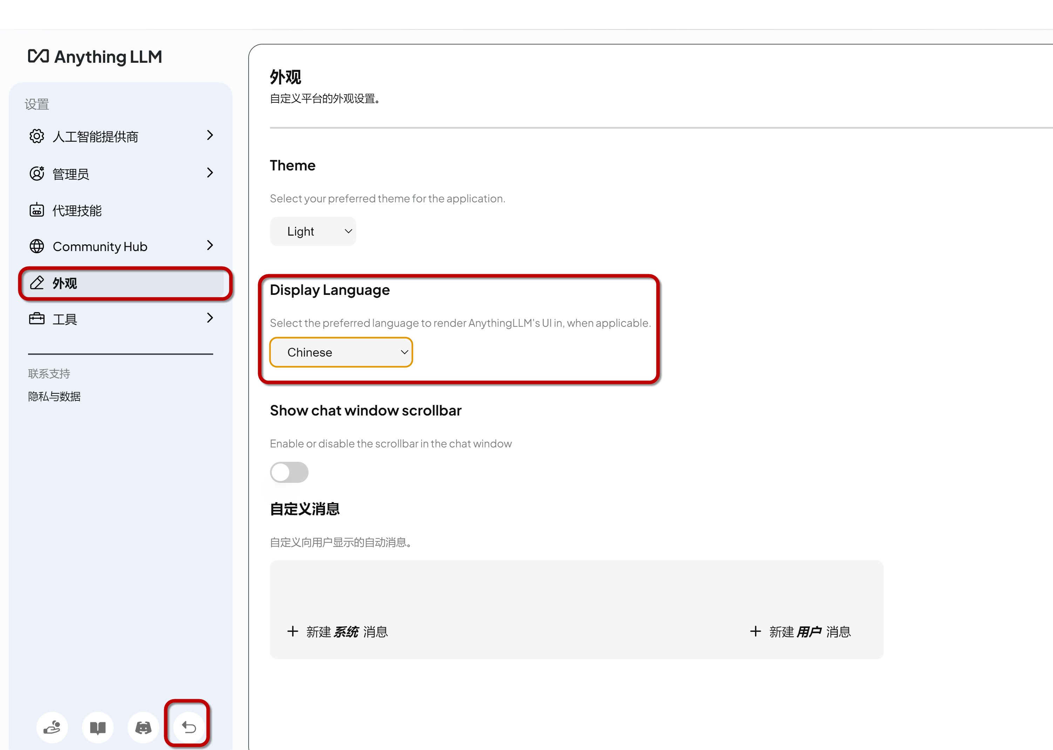Open the Display Language dropdown set to Chinese

(x=341, y=352)
